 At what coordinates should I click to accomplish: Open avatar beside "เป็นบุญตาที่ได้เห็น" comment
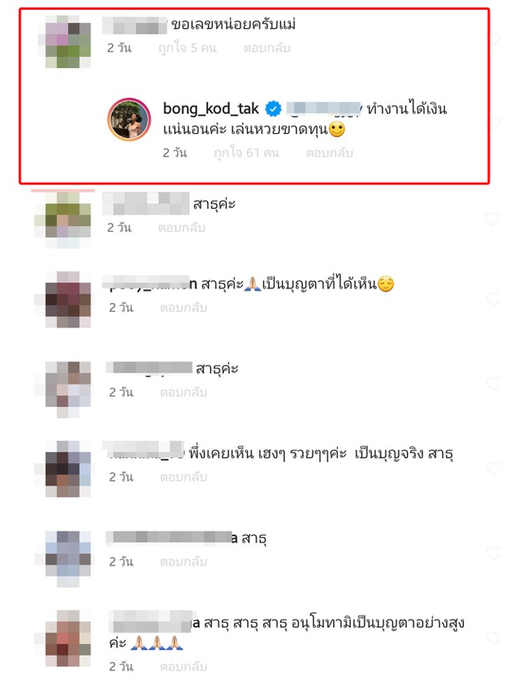pos(68,300)
